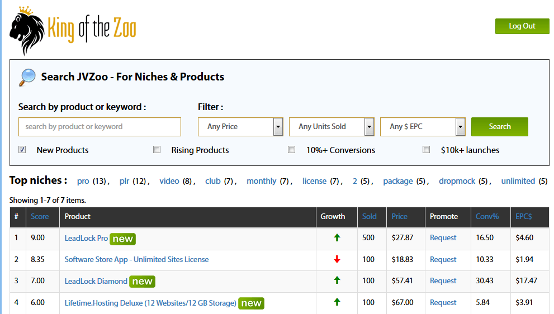Screen dimensions: 554x314
Task: Sort table by Sold column header
Action: tap(369, 217)
